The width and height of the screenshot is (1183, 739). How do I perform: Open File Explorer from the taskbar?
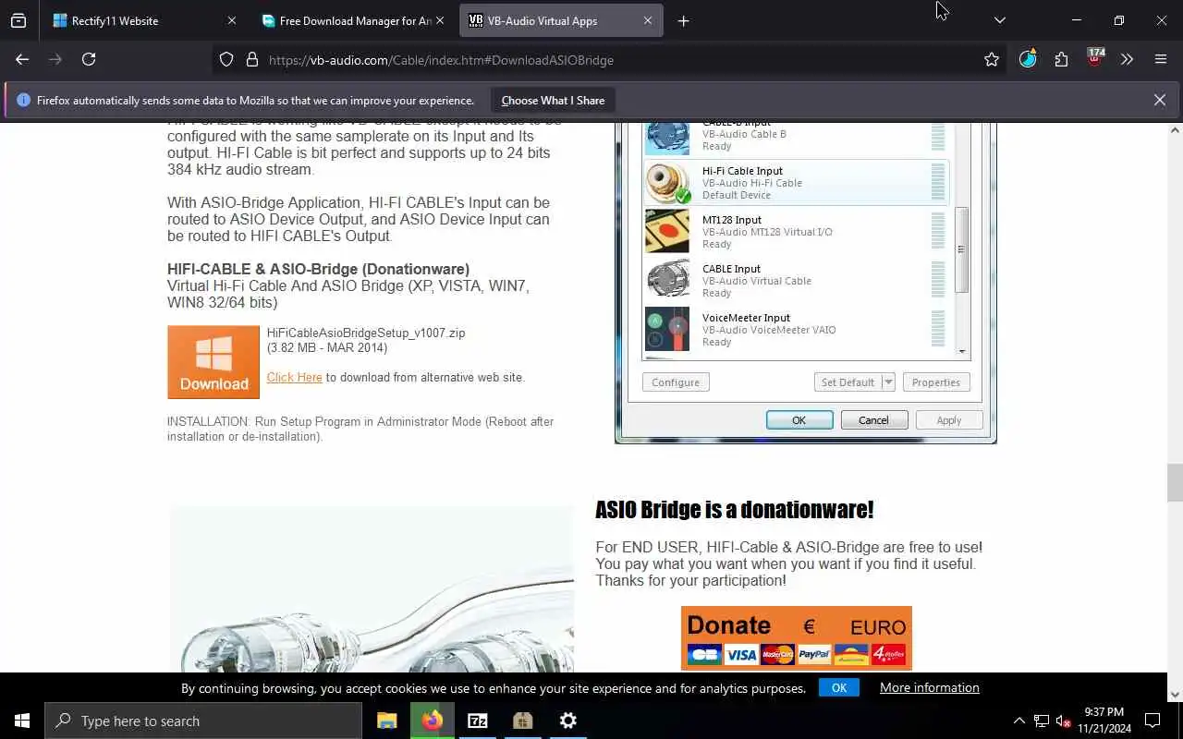(x=387, y=721)
